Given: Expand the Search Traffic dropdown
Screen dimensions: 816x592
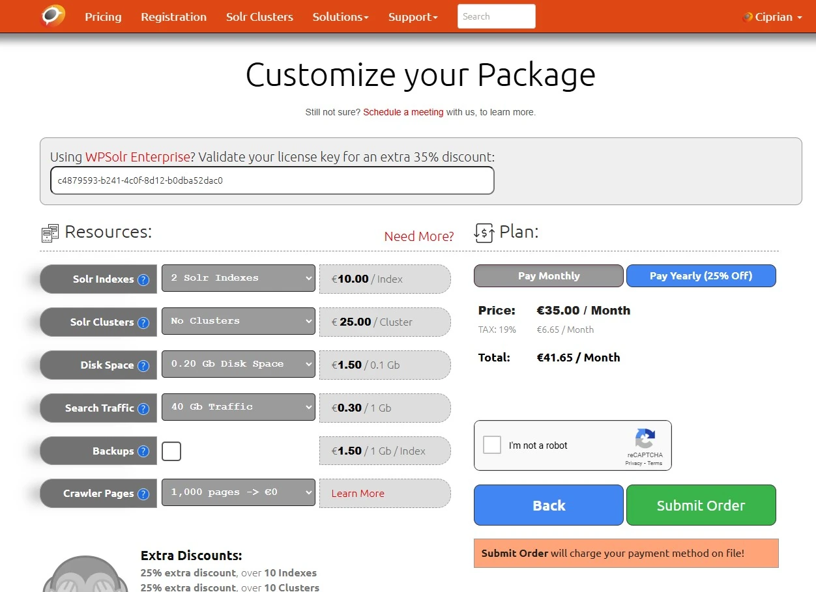Looking at the screenshot, I should pos(239,407).
